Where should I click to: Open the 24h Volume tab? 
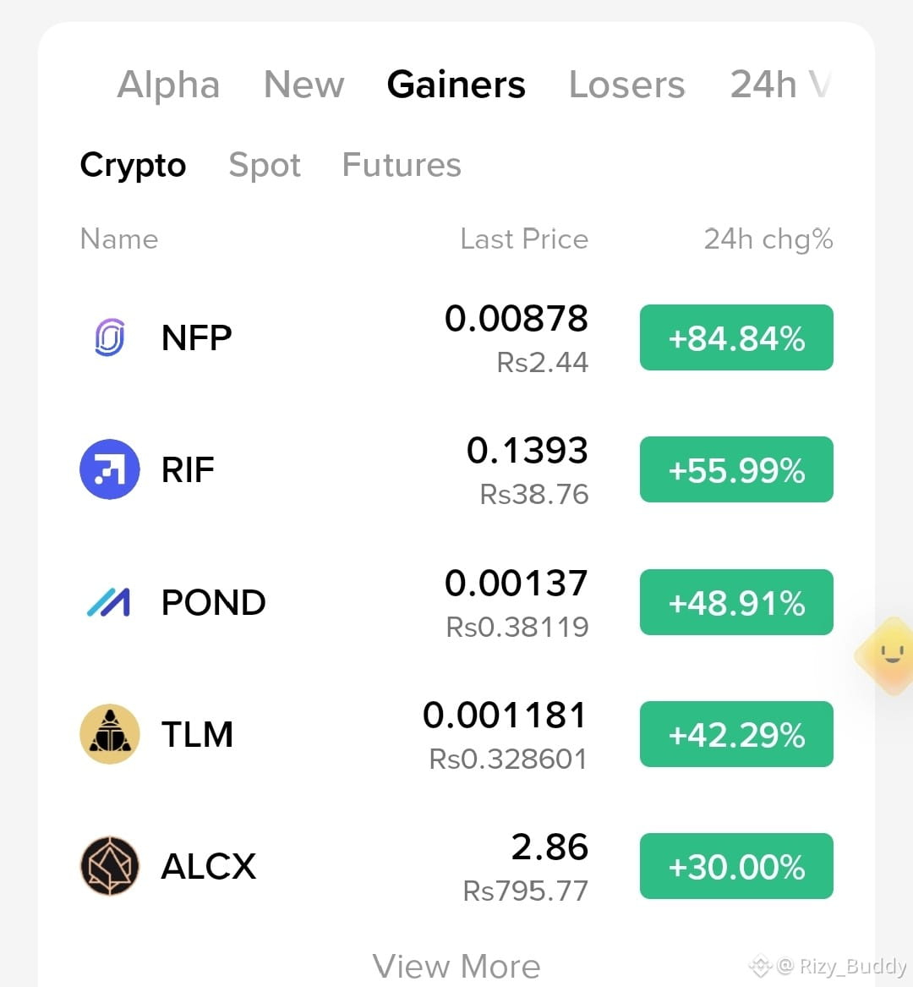781,85
